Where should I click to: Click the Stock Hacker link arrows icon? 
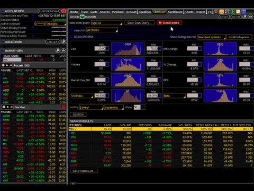[x=250, y=17]
